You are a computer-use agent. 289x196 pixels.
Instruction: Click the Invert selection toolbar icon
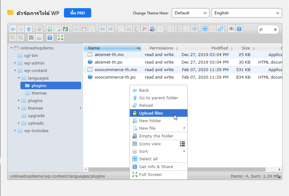point(221,29)
